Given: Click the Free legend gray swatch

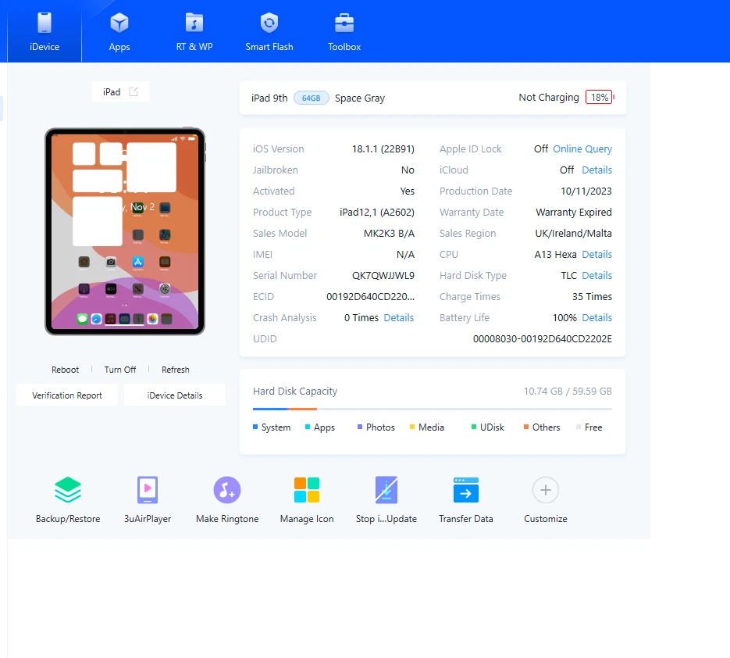Looking at the screenshot, I should click(579, 427).
